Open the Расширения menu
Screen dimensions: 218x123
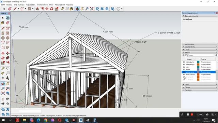[60, 5]
